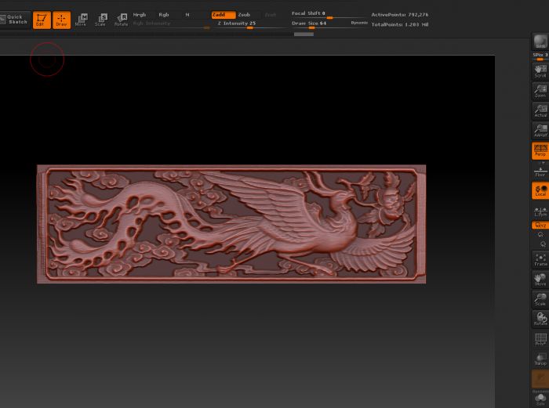The width and height of the screenshot is (549, 408).
Task: Toggle Dynamic draw size
Action: tap(359, 23)
